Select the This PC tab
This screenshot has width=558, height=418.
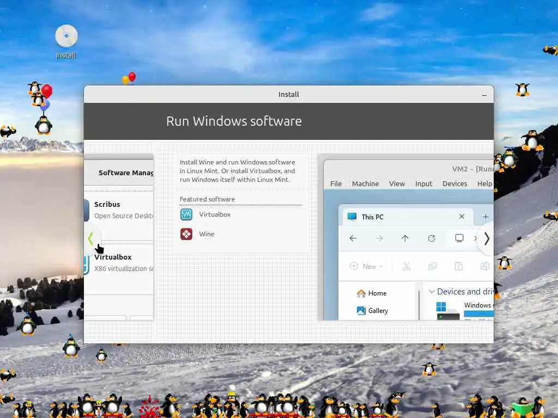pos(408,217)
